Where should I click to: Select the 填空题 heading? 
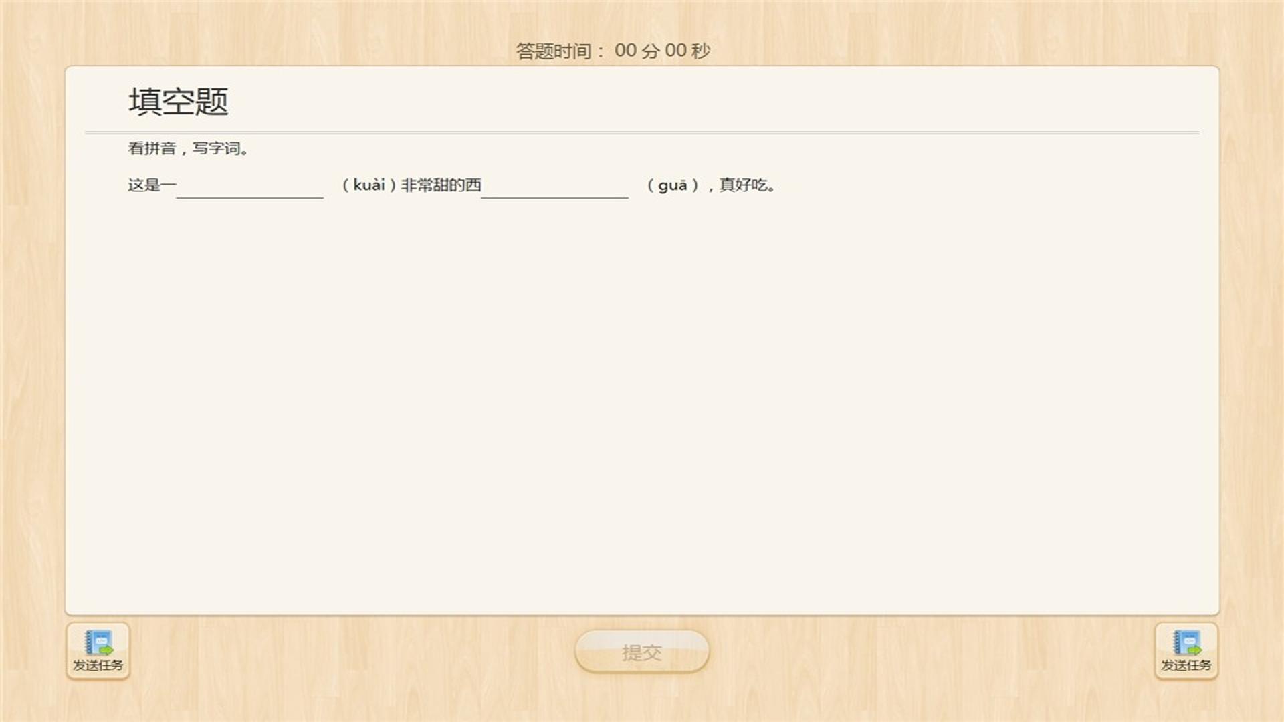coord(178,102)
